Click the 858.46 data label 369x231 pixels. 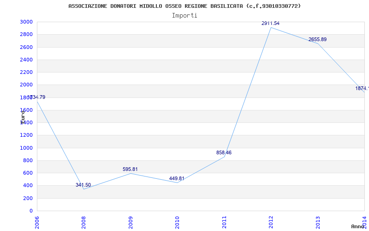(x=224, y=153)
